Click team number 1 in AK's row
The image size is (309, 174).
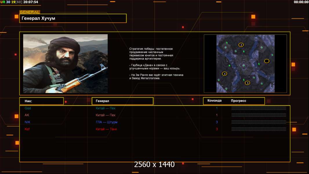coord(217,115)
